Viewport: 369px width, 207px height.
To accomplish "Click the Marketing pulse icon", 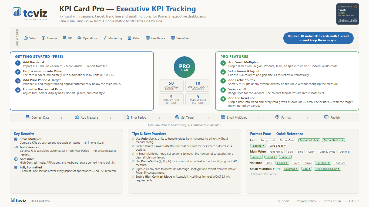I will [105, 38].
